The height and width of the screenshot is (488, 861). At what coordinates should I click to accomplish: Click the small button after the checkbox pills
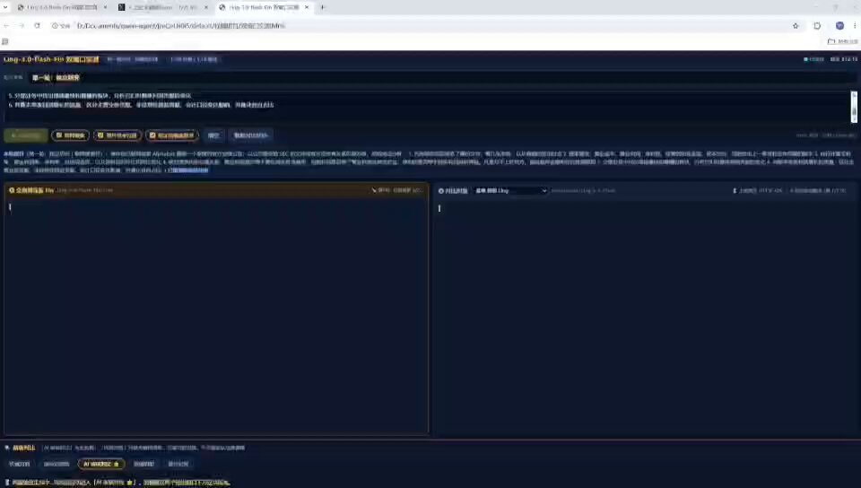pyautogui.click(x=213, y=135)
